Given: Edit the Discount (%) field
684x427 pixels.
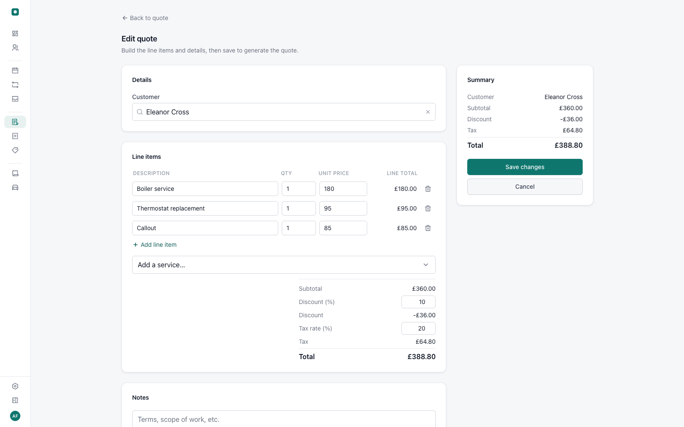Looking at the screenshot, I should click(x=419, y=302).
